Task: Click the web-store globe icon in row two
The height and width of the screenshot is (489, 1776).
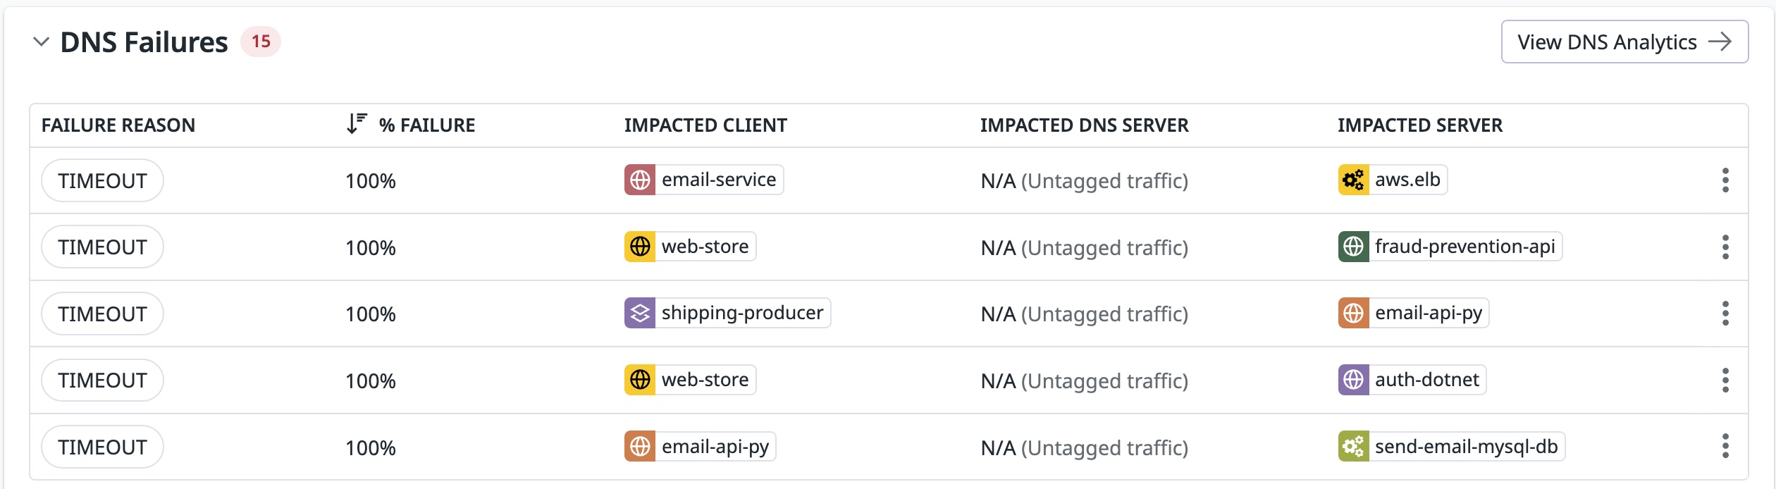Action: click(x=640, y=247)
